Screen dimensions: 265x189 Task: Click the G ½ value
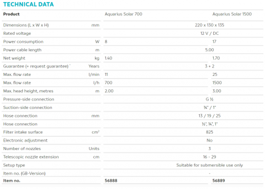210,99
